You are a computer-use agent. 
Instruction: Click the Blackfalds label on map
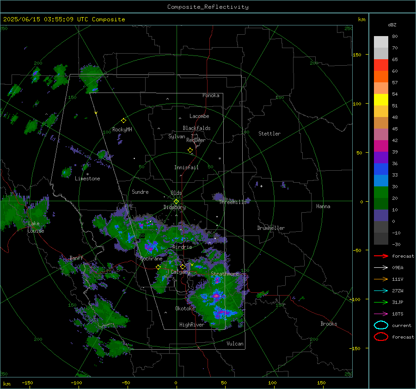click(196, 128)
